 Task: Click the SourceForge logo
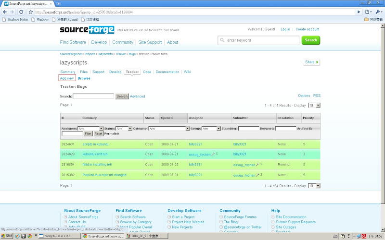87,30
